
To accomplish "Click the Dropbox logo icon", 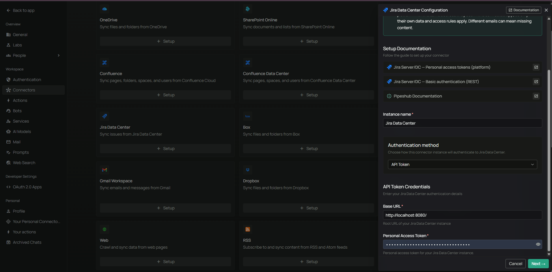I will 248,170.
